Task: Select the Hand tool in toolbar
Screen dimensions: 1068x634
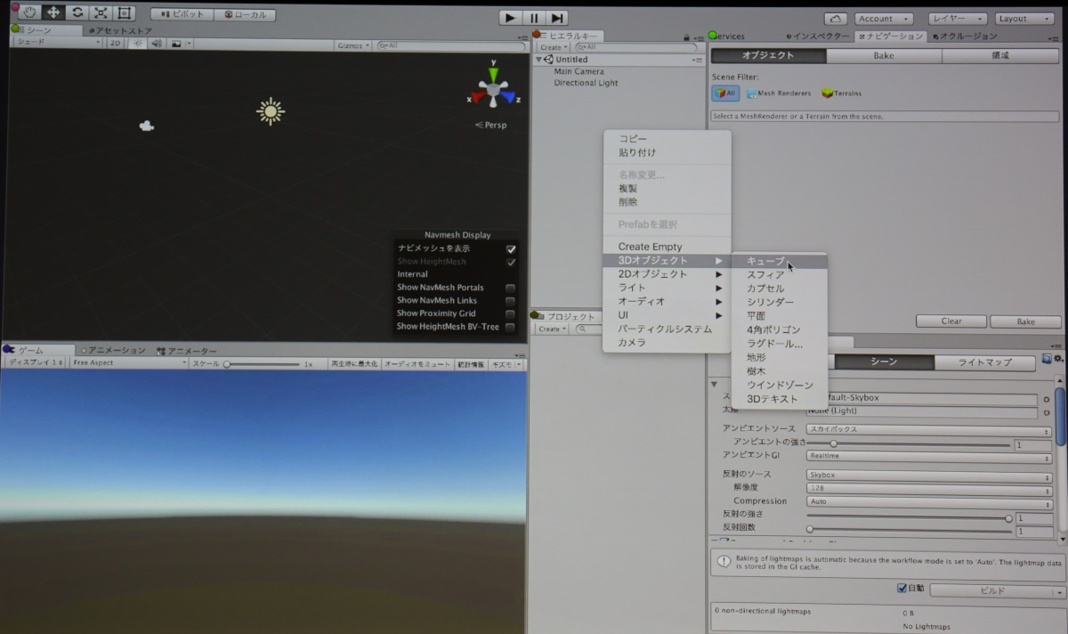Action: coord(29,13)
